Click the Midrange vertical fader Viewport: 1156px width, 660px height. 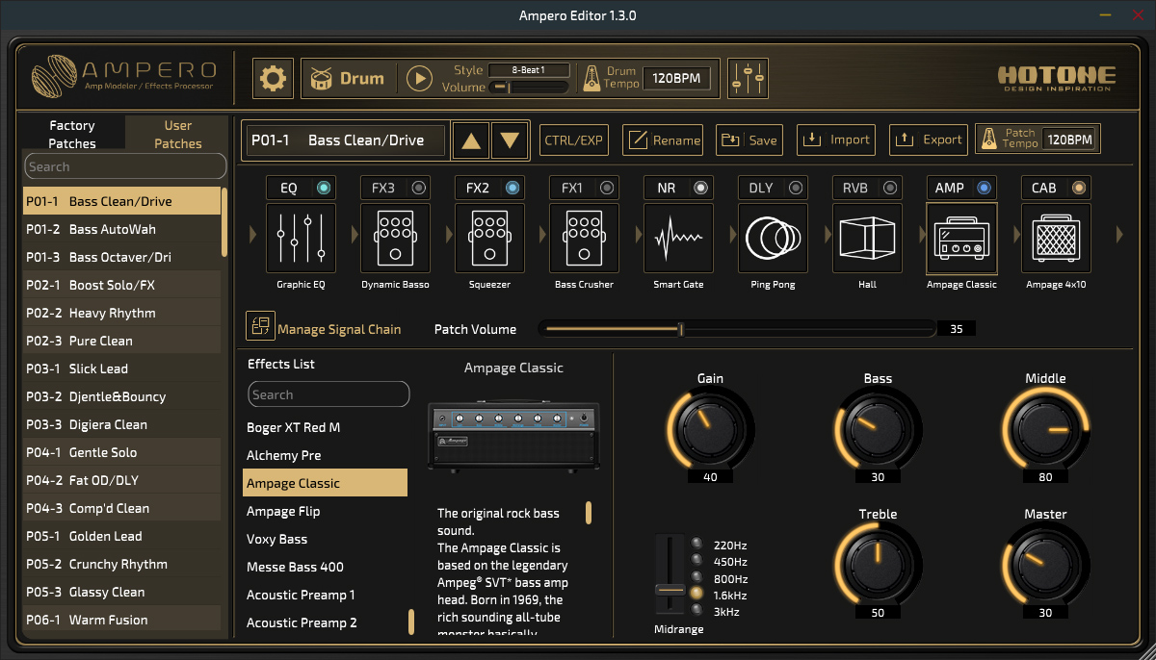pyautogui.click(x=670, y=575)
